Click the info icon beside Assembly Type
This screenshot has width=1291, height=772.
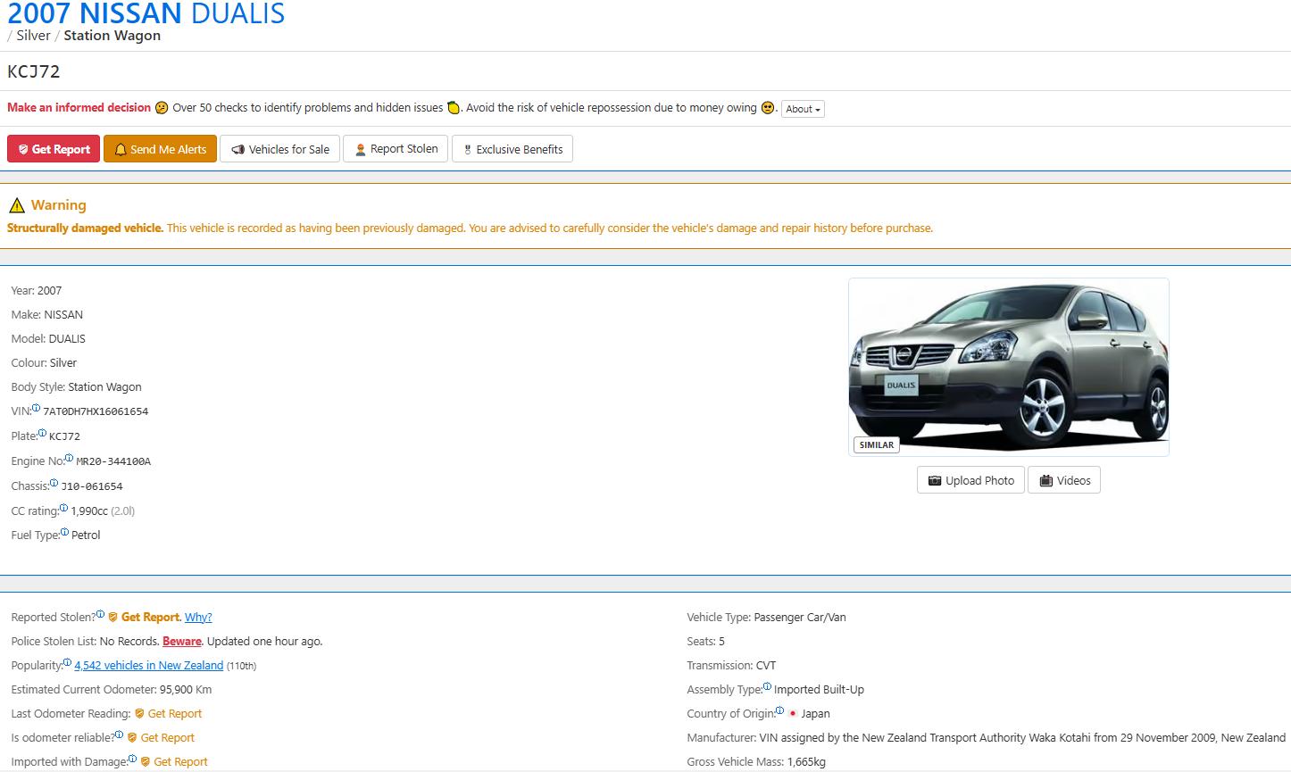(767, 687)
